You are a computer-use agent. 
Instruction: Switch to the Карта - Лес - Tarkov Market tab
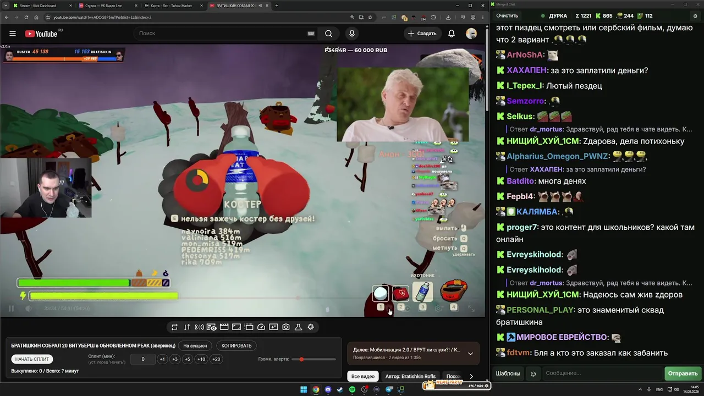click(172, 5)
